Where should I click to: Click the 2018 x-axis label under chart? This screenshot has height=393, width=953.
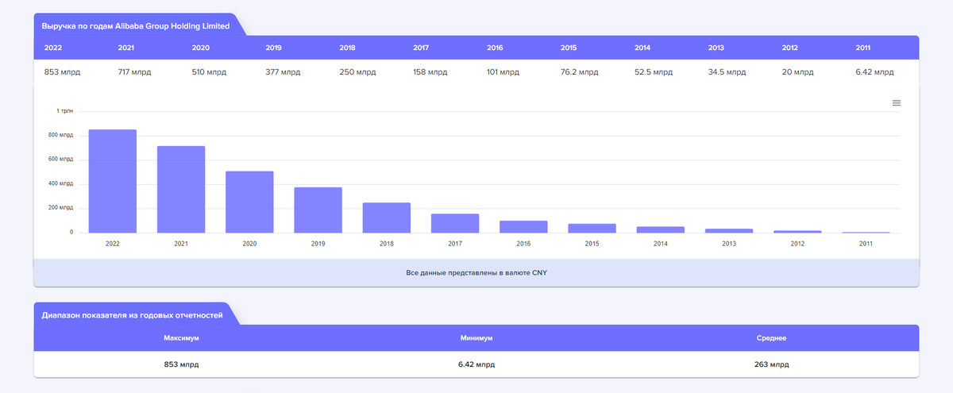[x=387, y=244]
